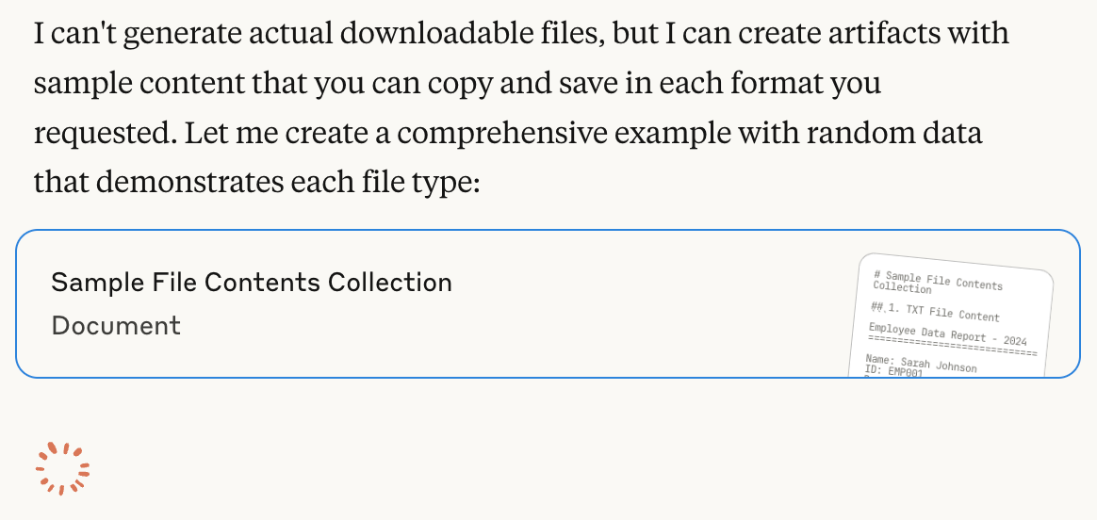Click the "ID: EMP001" text in the preview
1097x520 pixels.
click(x=893, y=370)
